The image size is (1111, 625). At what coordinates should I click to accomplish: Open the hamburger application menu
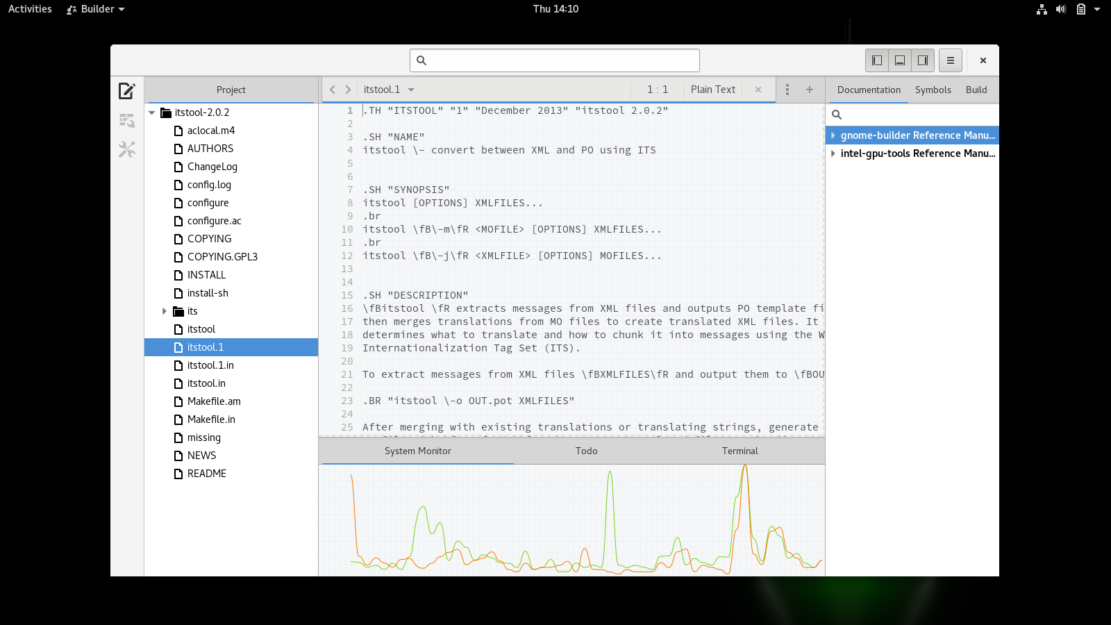point(950,60)
